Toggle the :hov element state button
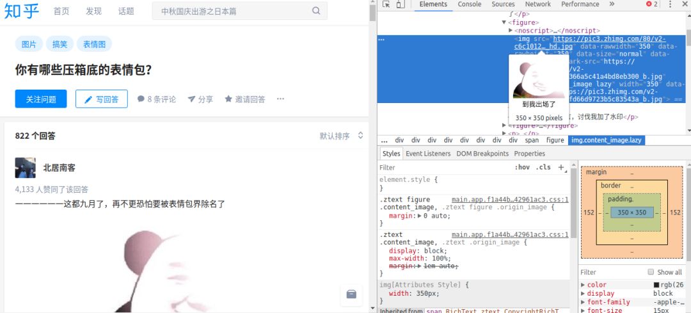Viewport: 691px width, 313px height. click(x=522, y=168)
